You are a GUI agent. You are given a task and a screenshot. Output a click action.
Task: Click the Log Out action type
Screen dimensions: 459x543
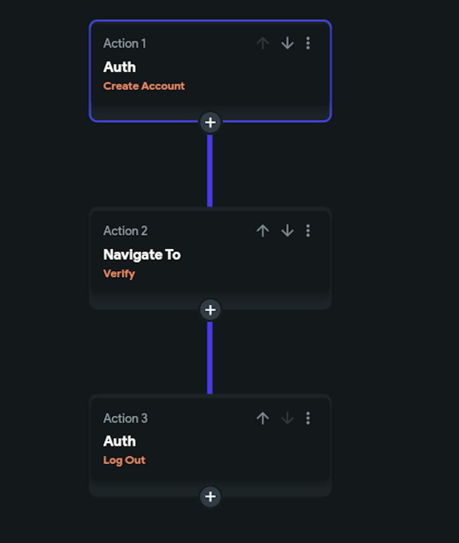pyautogui.click(x=124, y=460)
